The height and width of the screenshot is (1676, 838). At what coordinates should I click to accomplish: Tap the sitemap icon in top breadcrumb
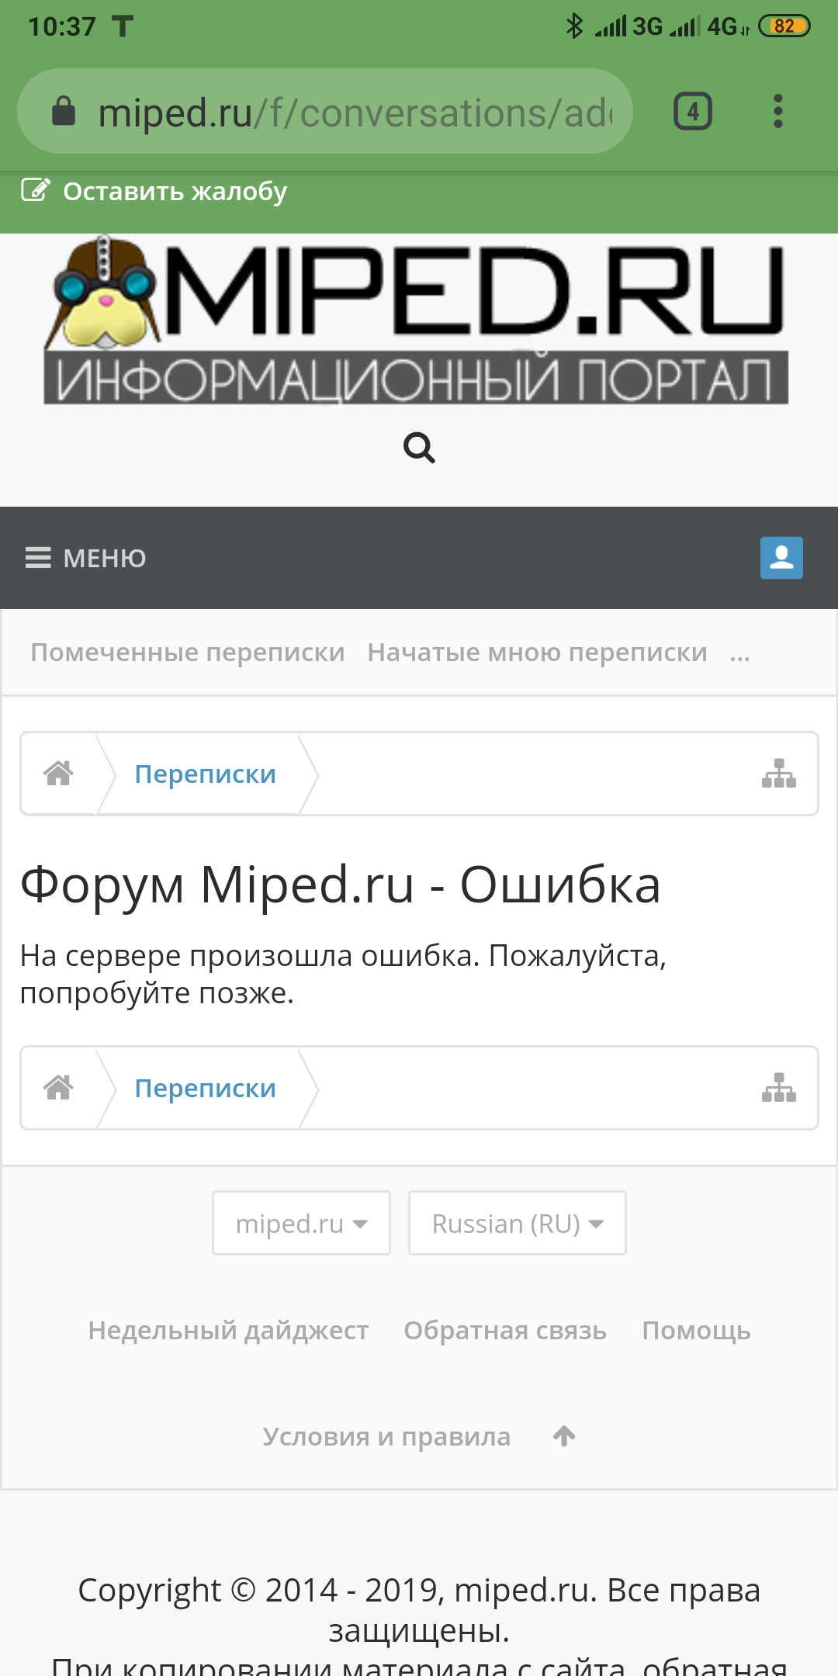pyautogui.click(x=779, y=774)
